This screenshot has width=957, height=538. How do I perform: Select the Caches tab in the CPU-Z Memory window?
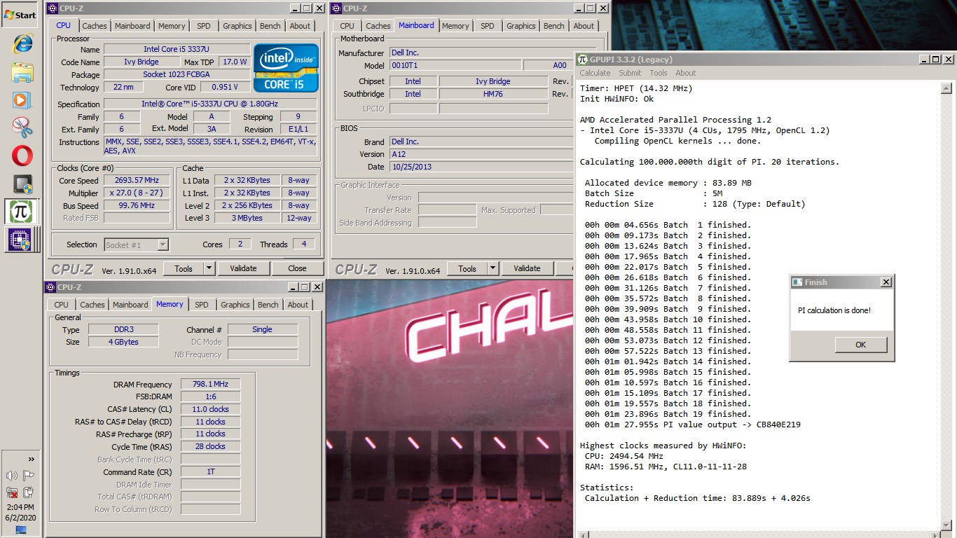tap(92, 305)
